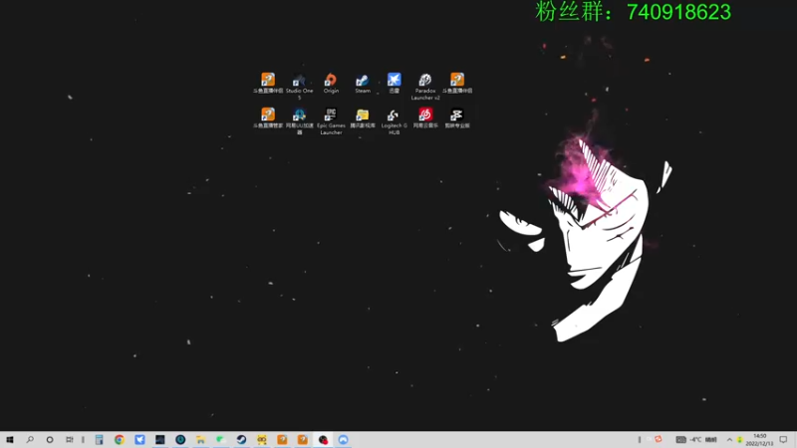Open the yellow folder shortcut on desktop

coord(363,117)
